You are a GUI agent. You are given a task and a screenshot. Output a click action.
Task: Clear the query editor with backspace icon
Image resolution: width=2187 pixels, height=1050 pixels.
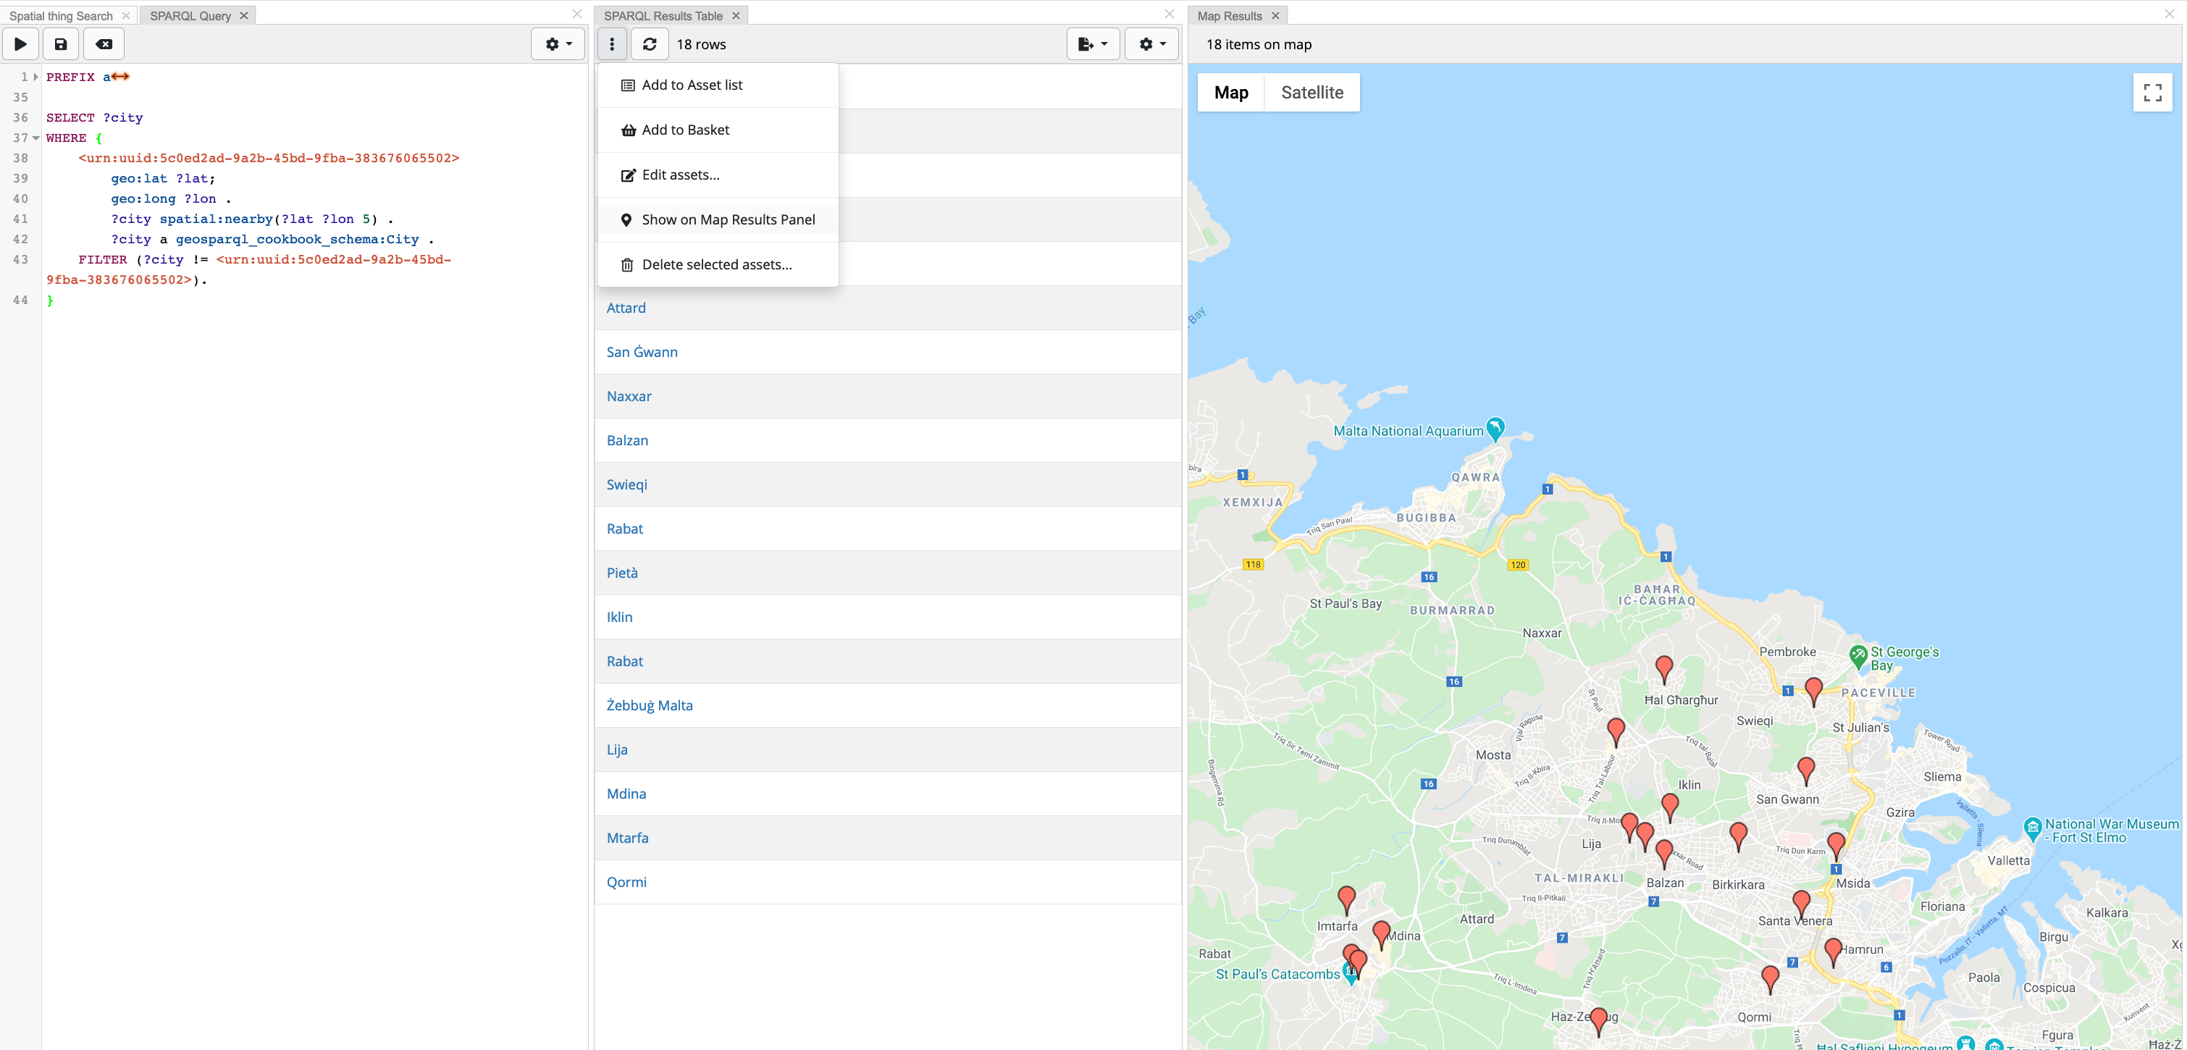click(x=104, y=44)
